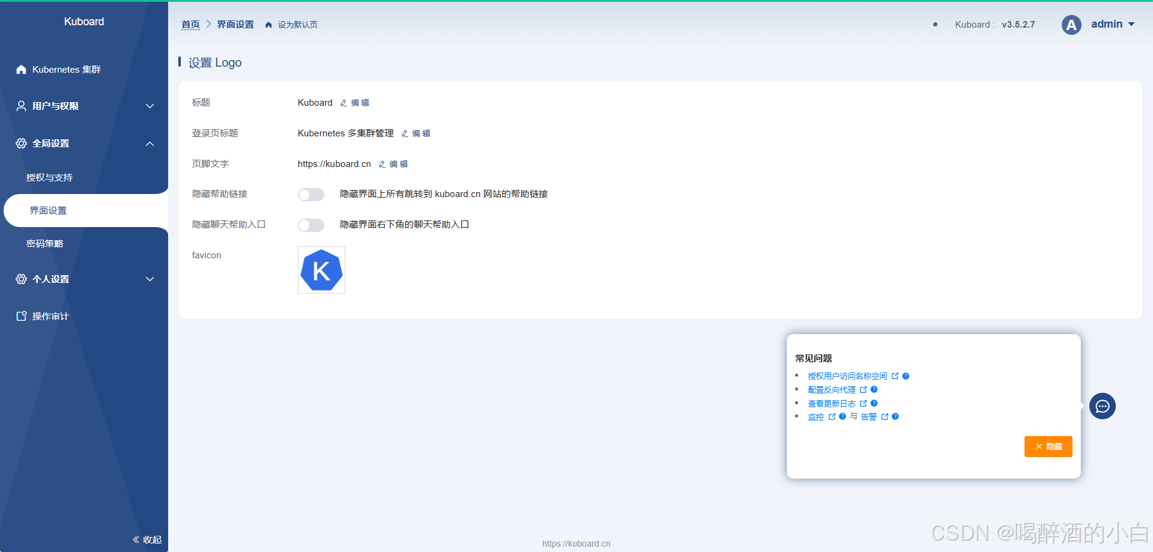The image size is (1153, 552).
Task: Click the favicon thumbnail image
Action: coord(321,270)
